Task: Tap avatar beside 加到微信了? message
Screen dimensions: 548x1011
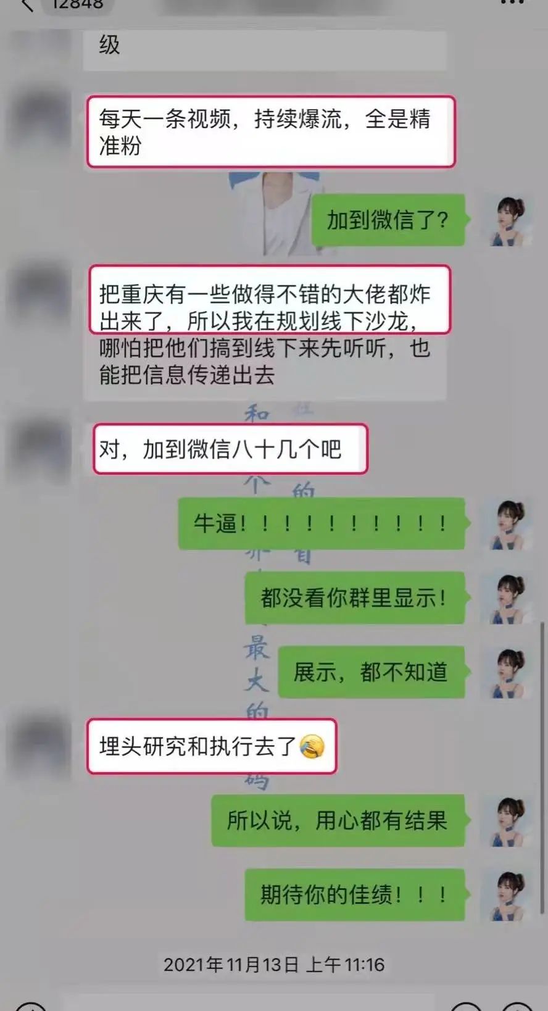Action: click(x=506, y=220)
